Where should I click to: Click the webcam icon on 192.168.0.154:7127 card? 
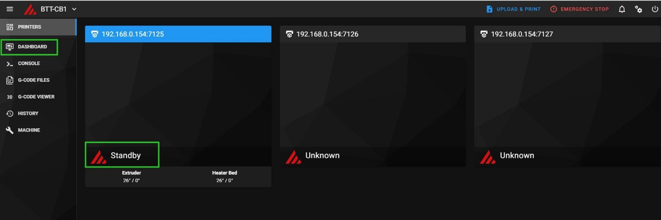pos(484,34)
